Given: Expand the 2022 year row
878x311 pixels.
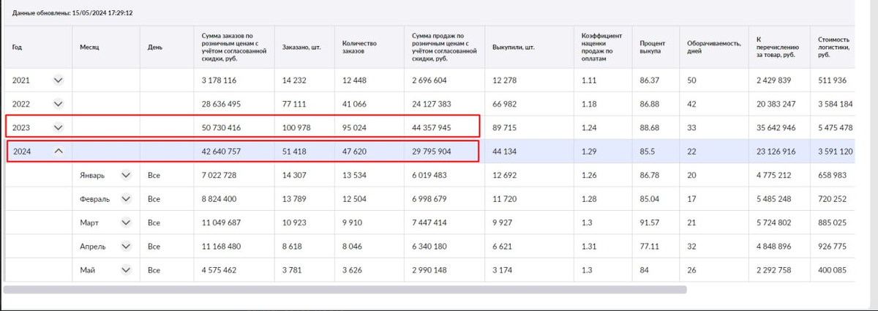Looking at the screenshot, I should [x=59, y=104].
